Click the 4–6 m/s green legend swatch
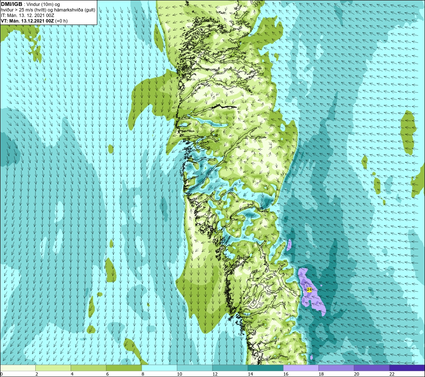Viewport: 425px width, 377px height. [x=88, y=368]
